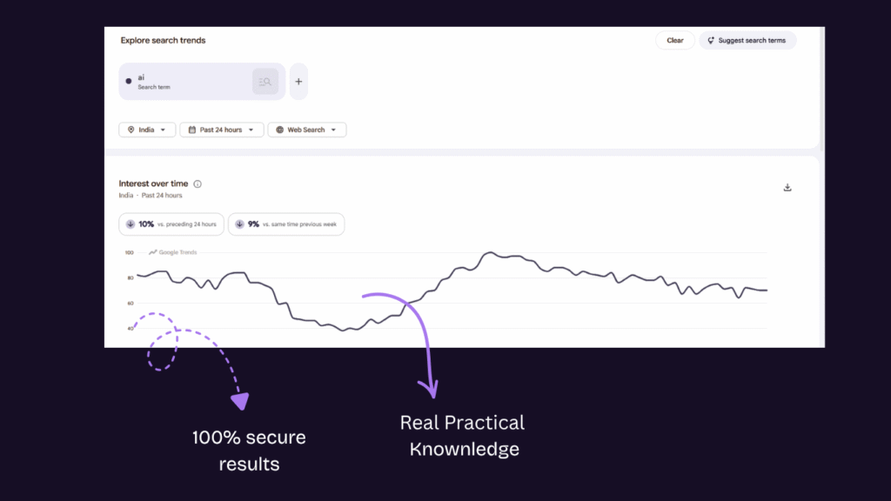891x501 pixels.
Task: Click the ai search term field
Action: pyautogui.click(x=202, y=82)
